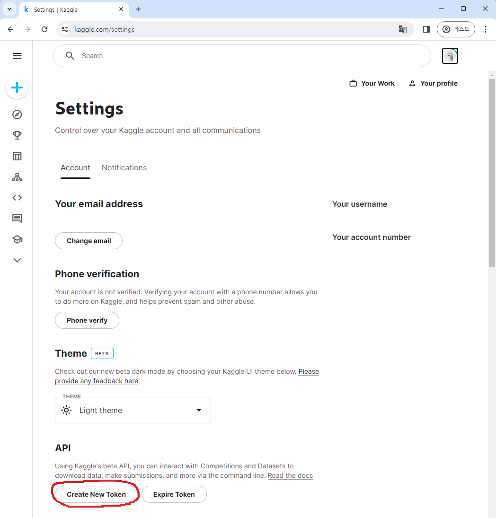The image size is (496, 518).
Task: Open the theme feedback link
Action: click(96, 381)
